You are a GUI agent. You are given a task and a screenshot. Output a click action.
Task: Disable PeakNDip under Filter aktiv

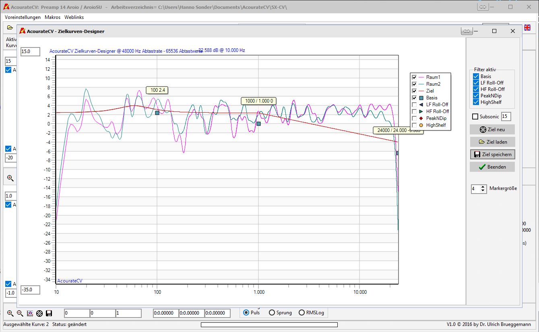476,96
